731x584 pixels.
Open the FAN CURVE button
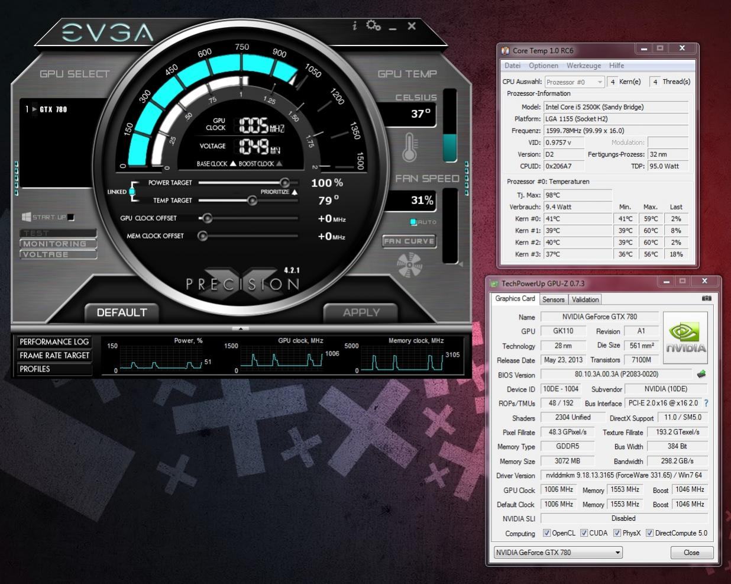point(409,241)
